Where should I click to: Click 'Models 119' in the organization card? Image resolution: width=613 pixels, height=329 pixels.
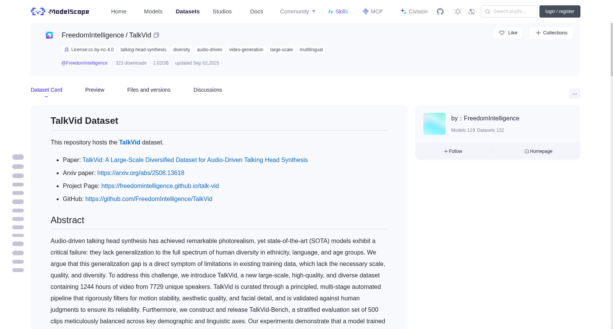463,130
